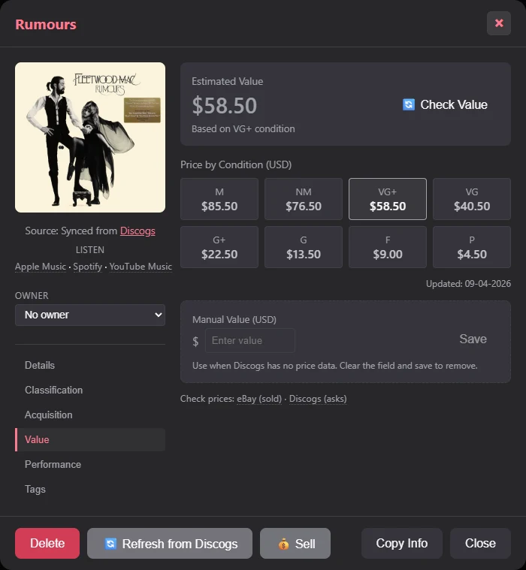Screen dimensions: 526x570
Task: Select the M condition price tile
Action: click(219, 199)
